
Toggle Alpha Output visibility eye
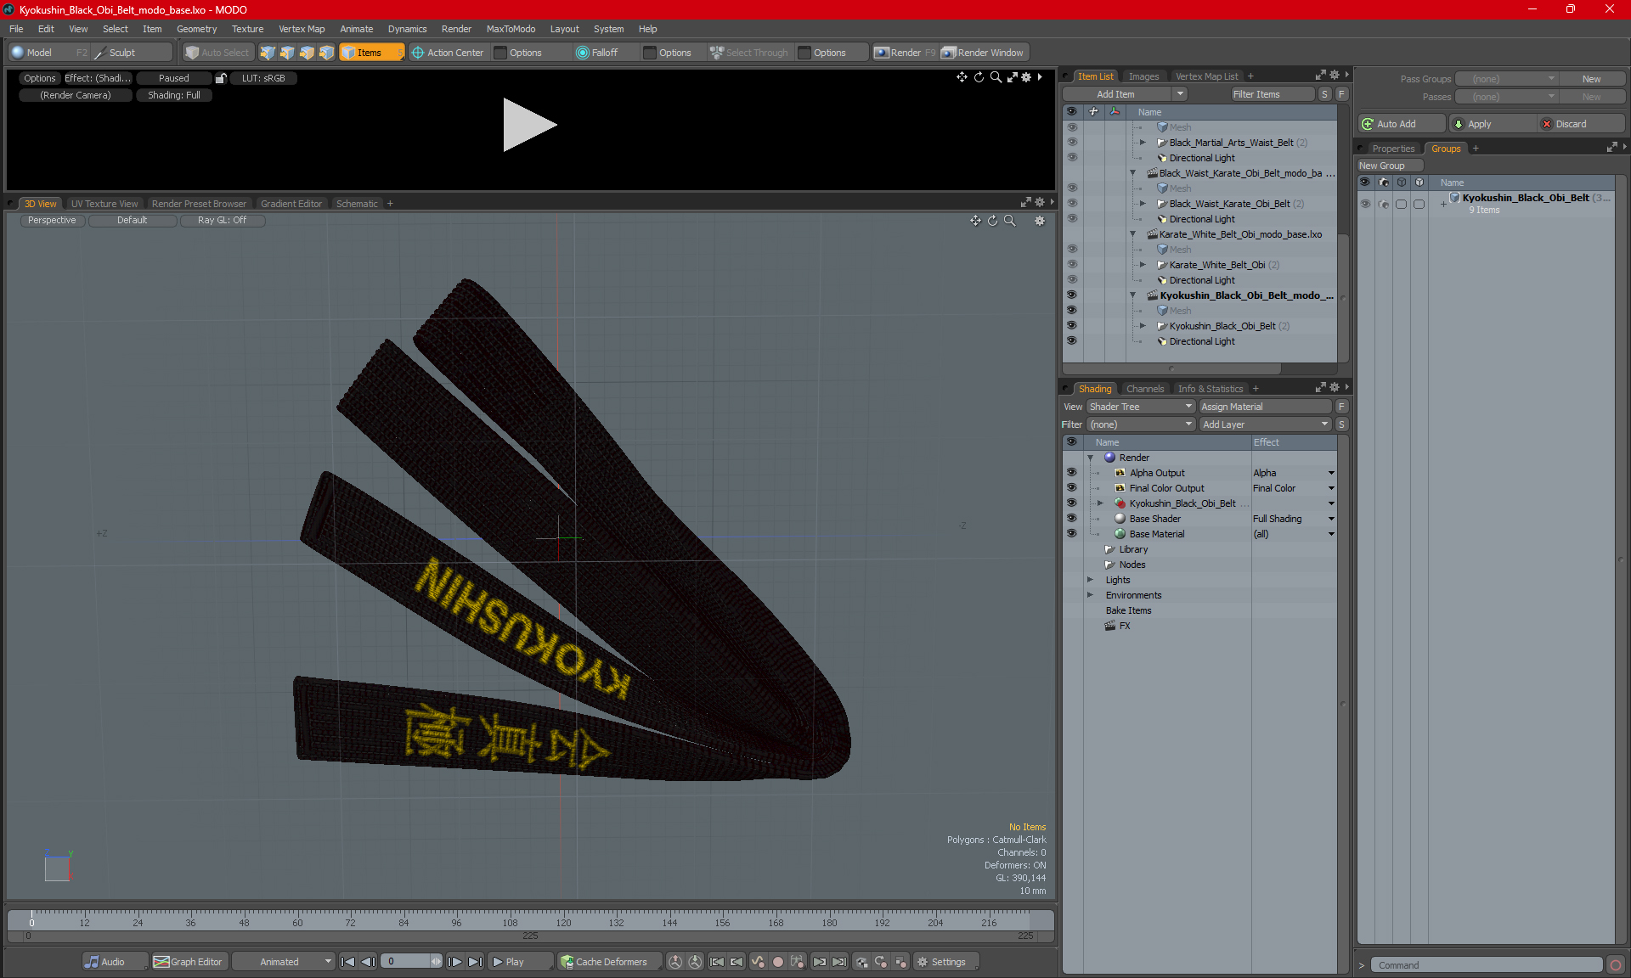[x=1071, y=473]
